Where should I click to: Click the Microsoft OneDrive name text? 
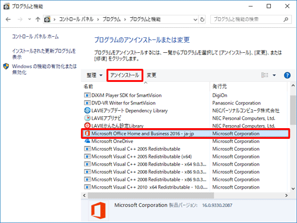tap(112, 141)
